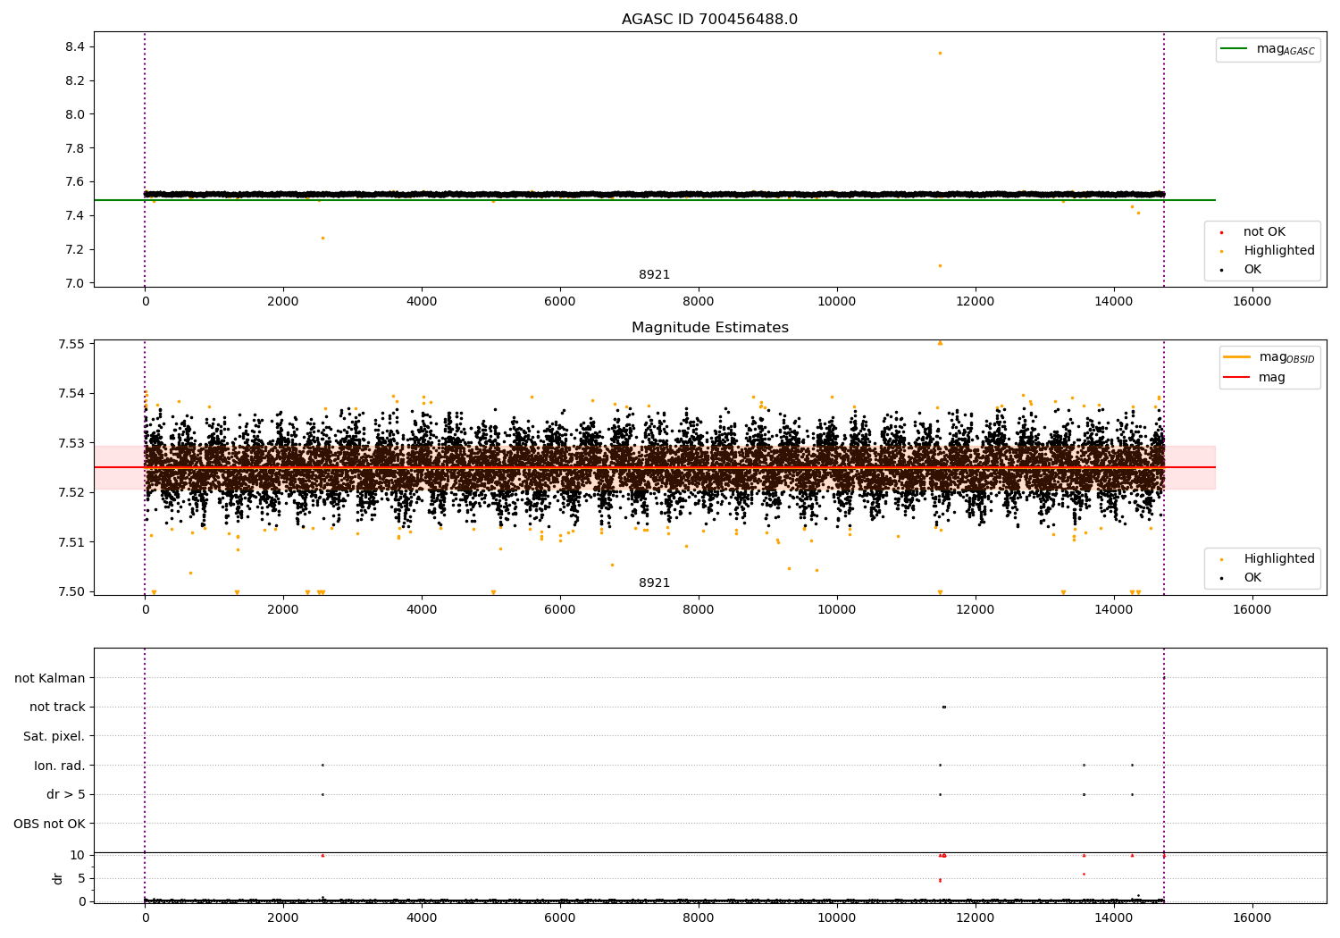The width and height of the screenshot is (1340, 938).
Task: Click the orange outlier point near 7.1 in top plot
Action: pyautogui.click(x=940, y=265)
